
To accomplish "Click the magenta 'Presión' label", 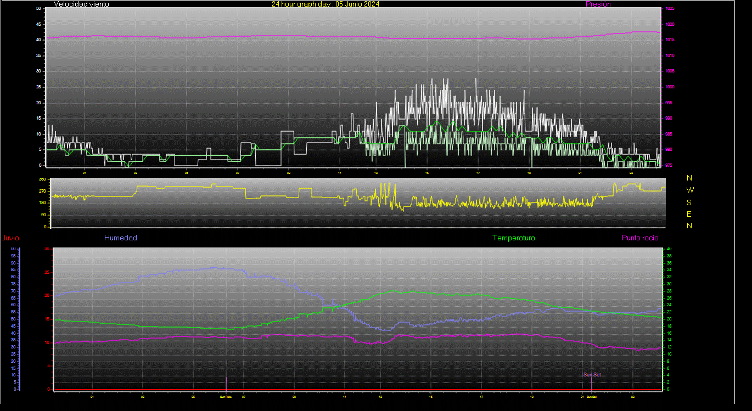I will point(598,4).
